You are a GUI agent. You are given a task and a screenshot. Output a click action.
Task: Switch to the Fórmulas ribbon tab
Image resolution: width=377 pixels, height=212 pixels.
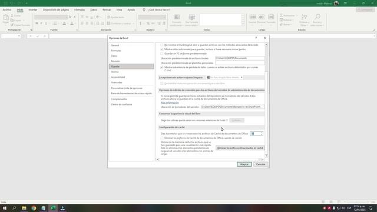pyautogui.click(x=80, y=9)
